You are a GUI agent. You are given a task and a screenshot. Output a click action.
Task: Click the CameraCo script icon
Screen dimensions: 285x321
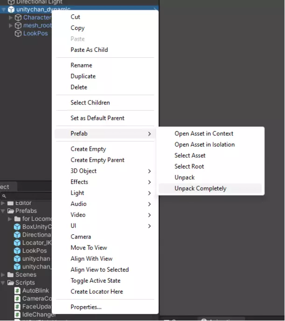click(17, 299)
